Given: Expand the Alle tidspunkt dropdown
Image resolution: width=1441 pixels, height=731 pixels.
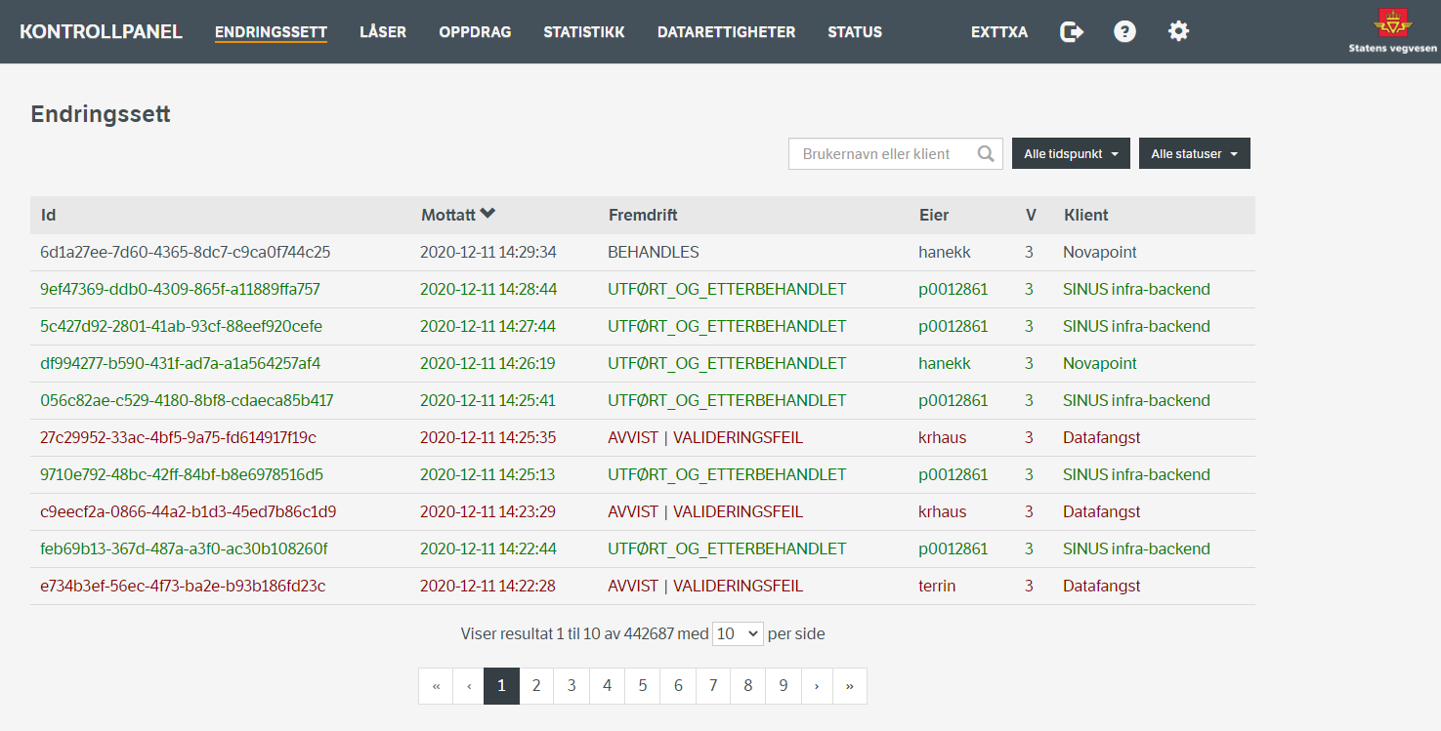Looking at the screenshot, I should point(1071,154).
